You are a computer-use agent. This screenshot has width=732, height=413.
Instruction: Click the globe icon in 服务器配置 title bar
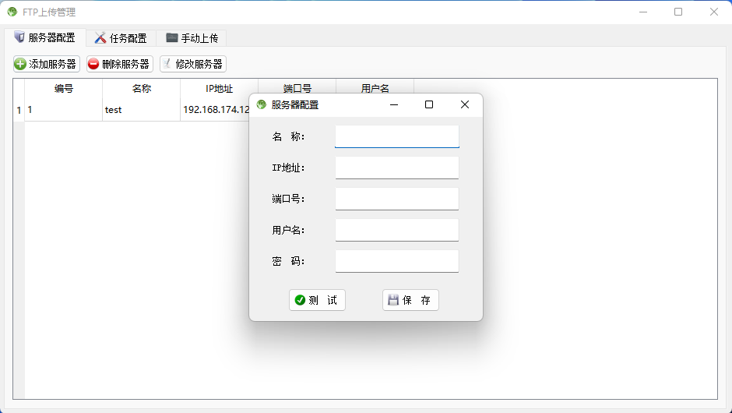coord(262,104)
